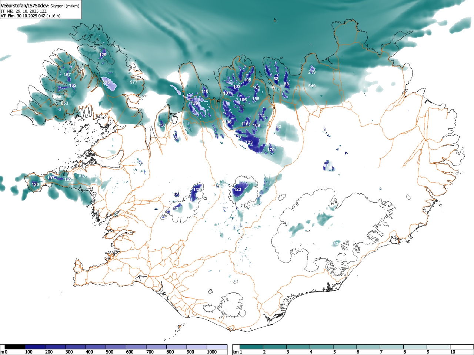
Task: Click the '101' value on the map
Action: click(x=256, y=88)
